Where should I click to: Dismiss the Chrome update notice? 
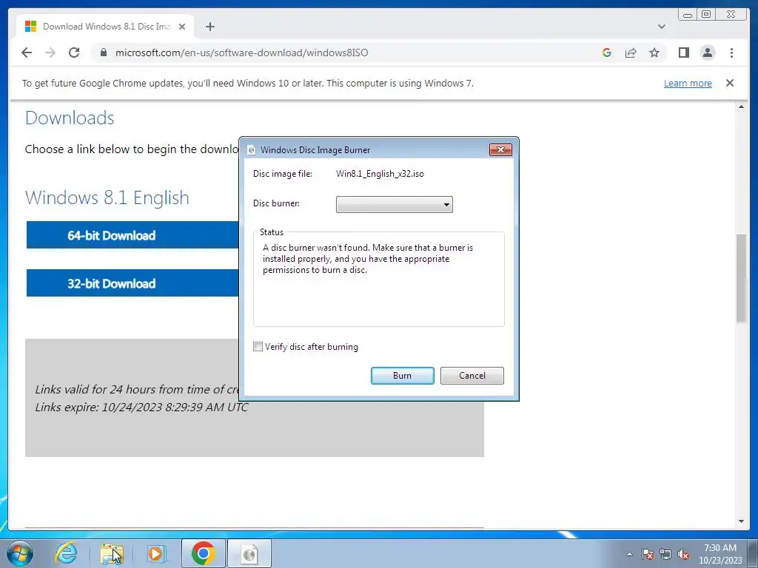[730, 83]
